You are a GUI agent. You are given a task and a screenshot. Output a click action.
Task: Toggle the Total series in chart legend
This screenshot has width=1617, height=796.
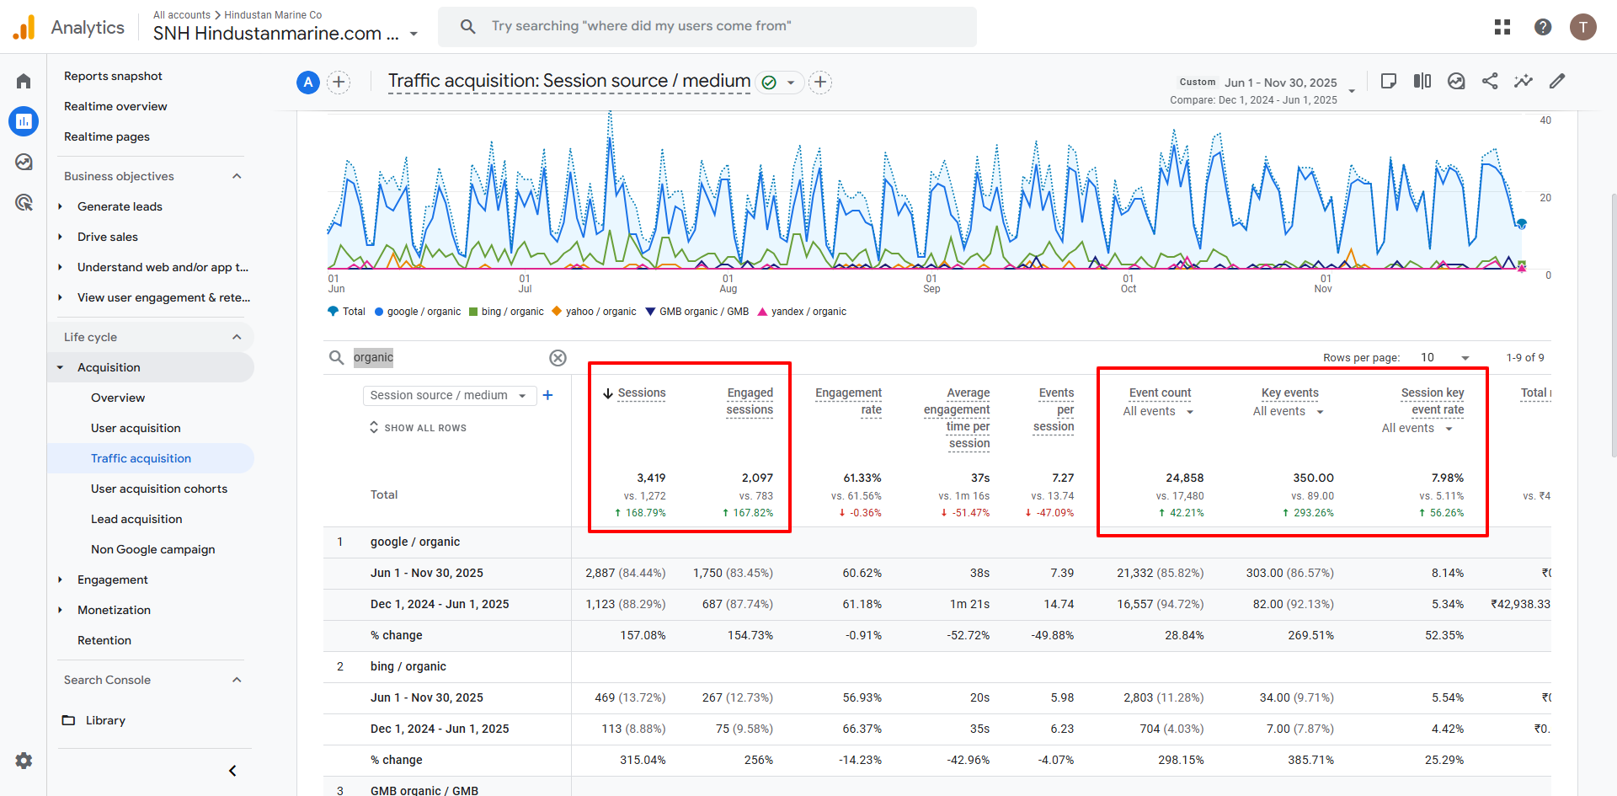point(347,312)
